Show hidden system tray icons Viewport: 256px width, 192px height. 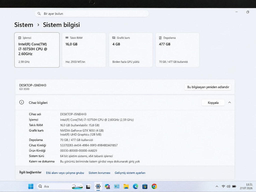(217, 186)
